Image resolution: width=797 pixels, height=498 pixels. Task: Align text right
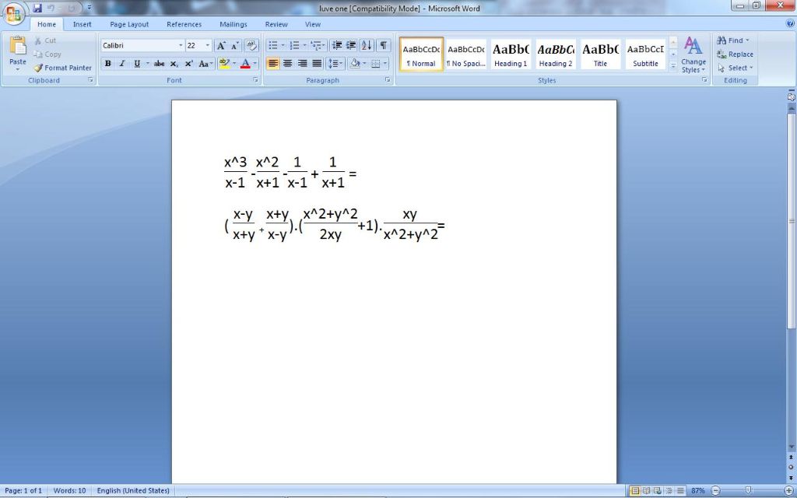pyautogui.click(x=303, y=64)
